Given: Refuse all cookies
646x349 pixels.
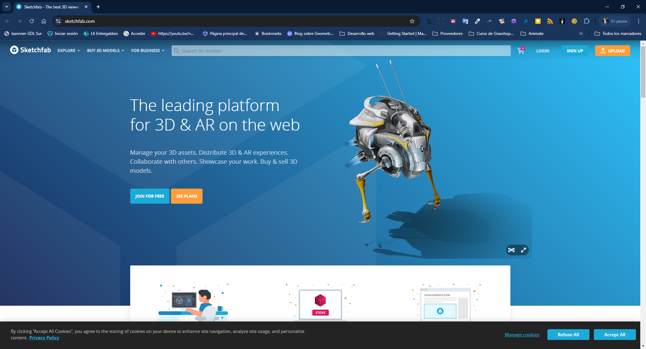Looking at the screenshot, I should (568, 335).
